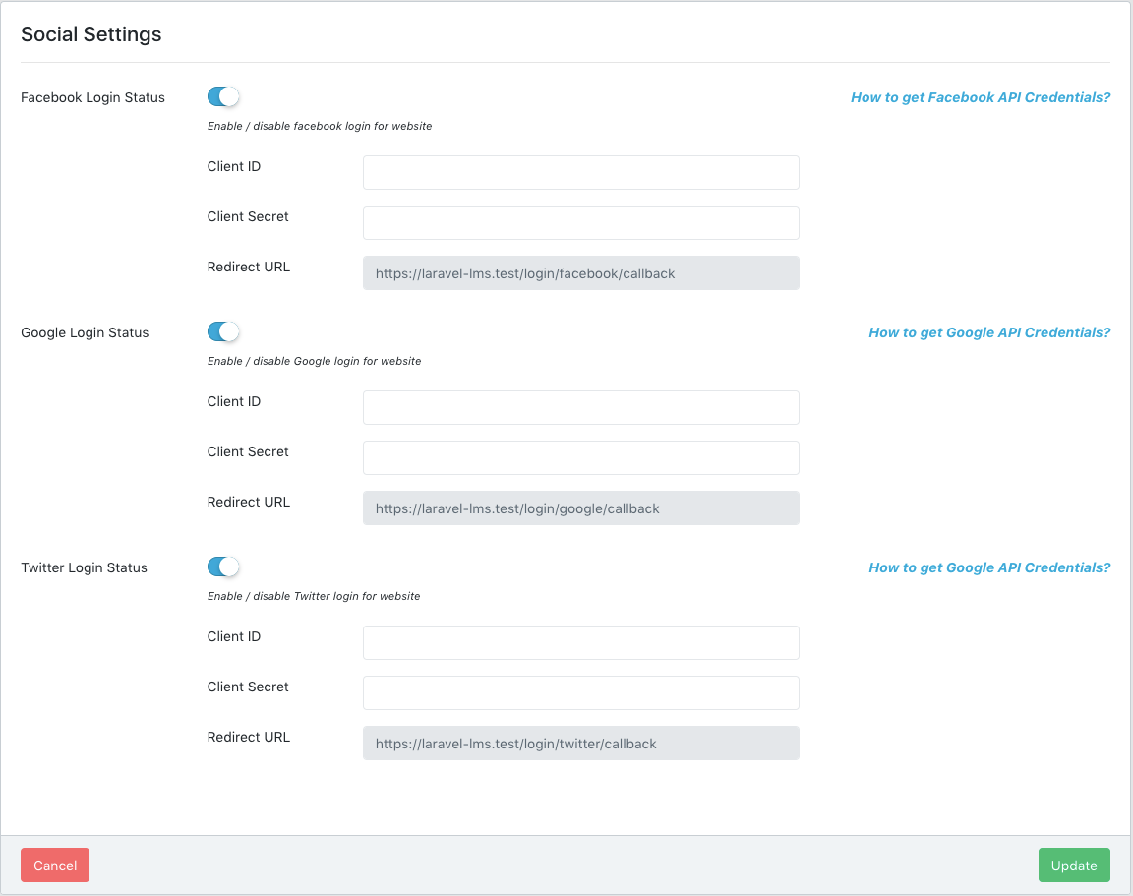Click the Twitter Client ID field
1133x896 pixels.
(x=580, y=642)
